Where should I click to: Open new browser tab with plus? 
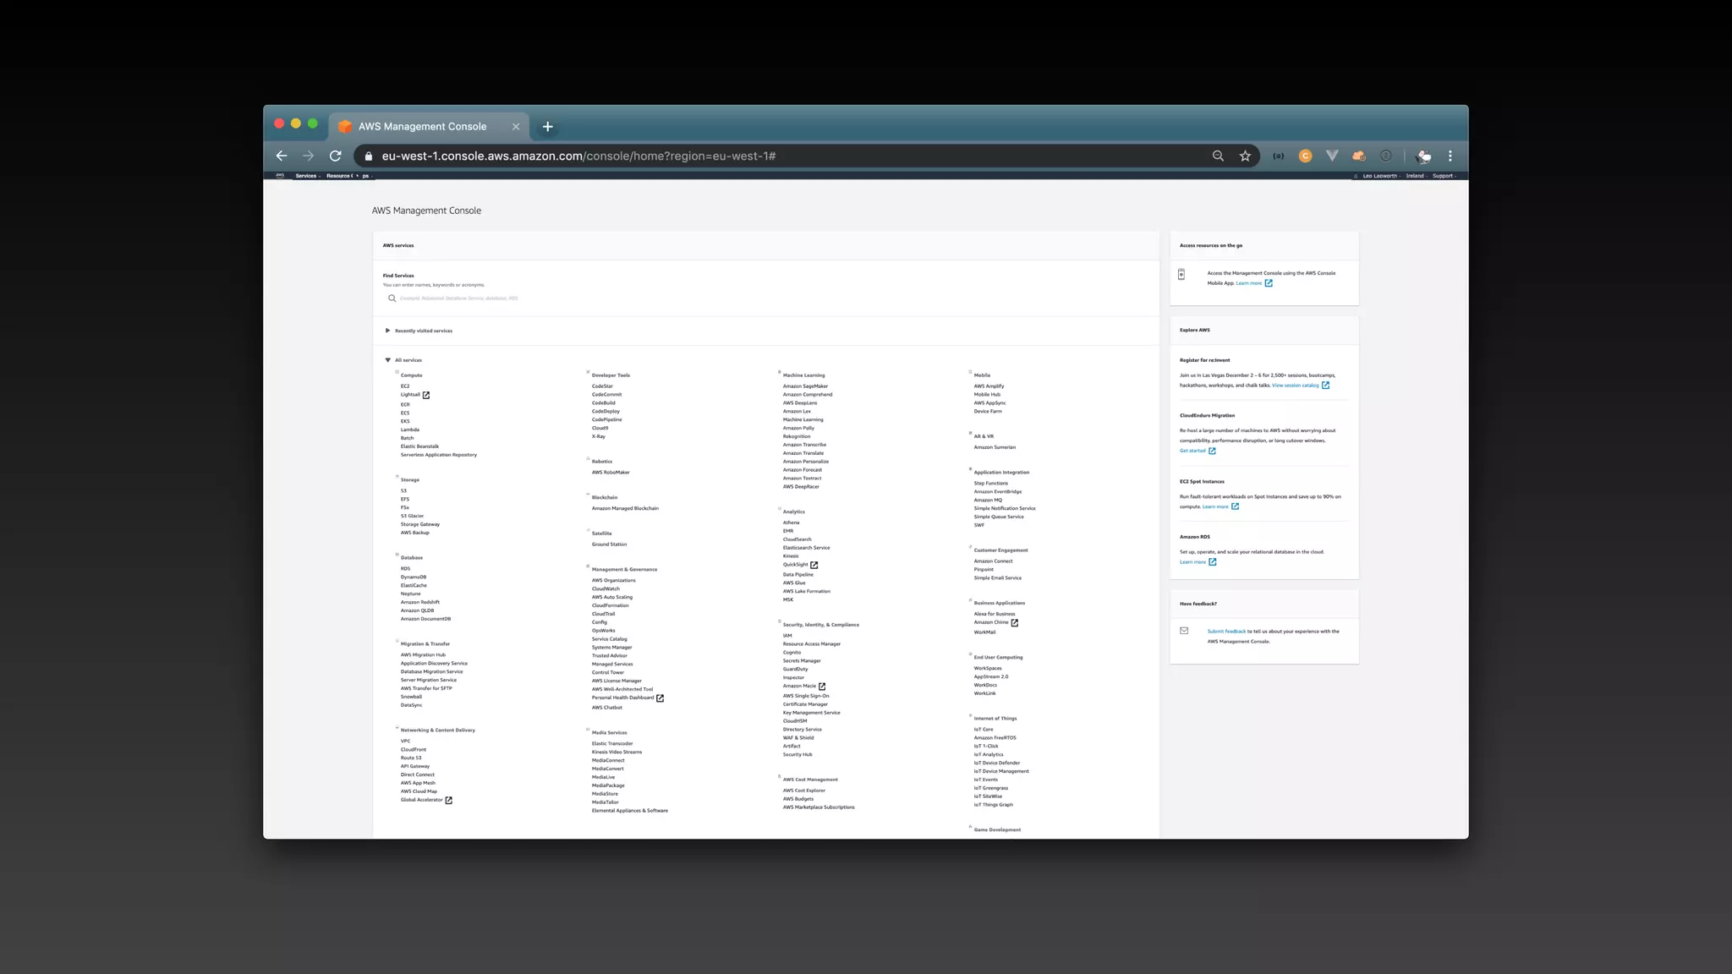click(x=547, y=127)
